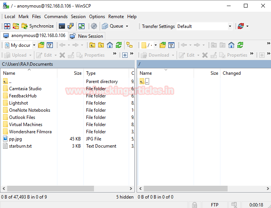The image size is (271, 208).
Task: Go to local root directory icon
Action: tap(101, 45)
